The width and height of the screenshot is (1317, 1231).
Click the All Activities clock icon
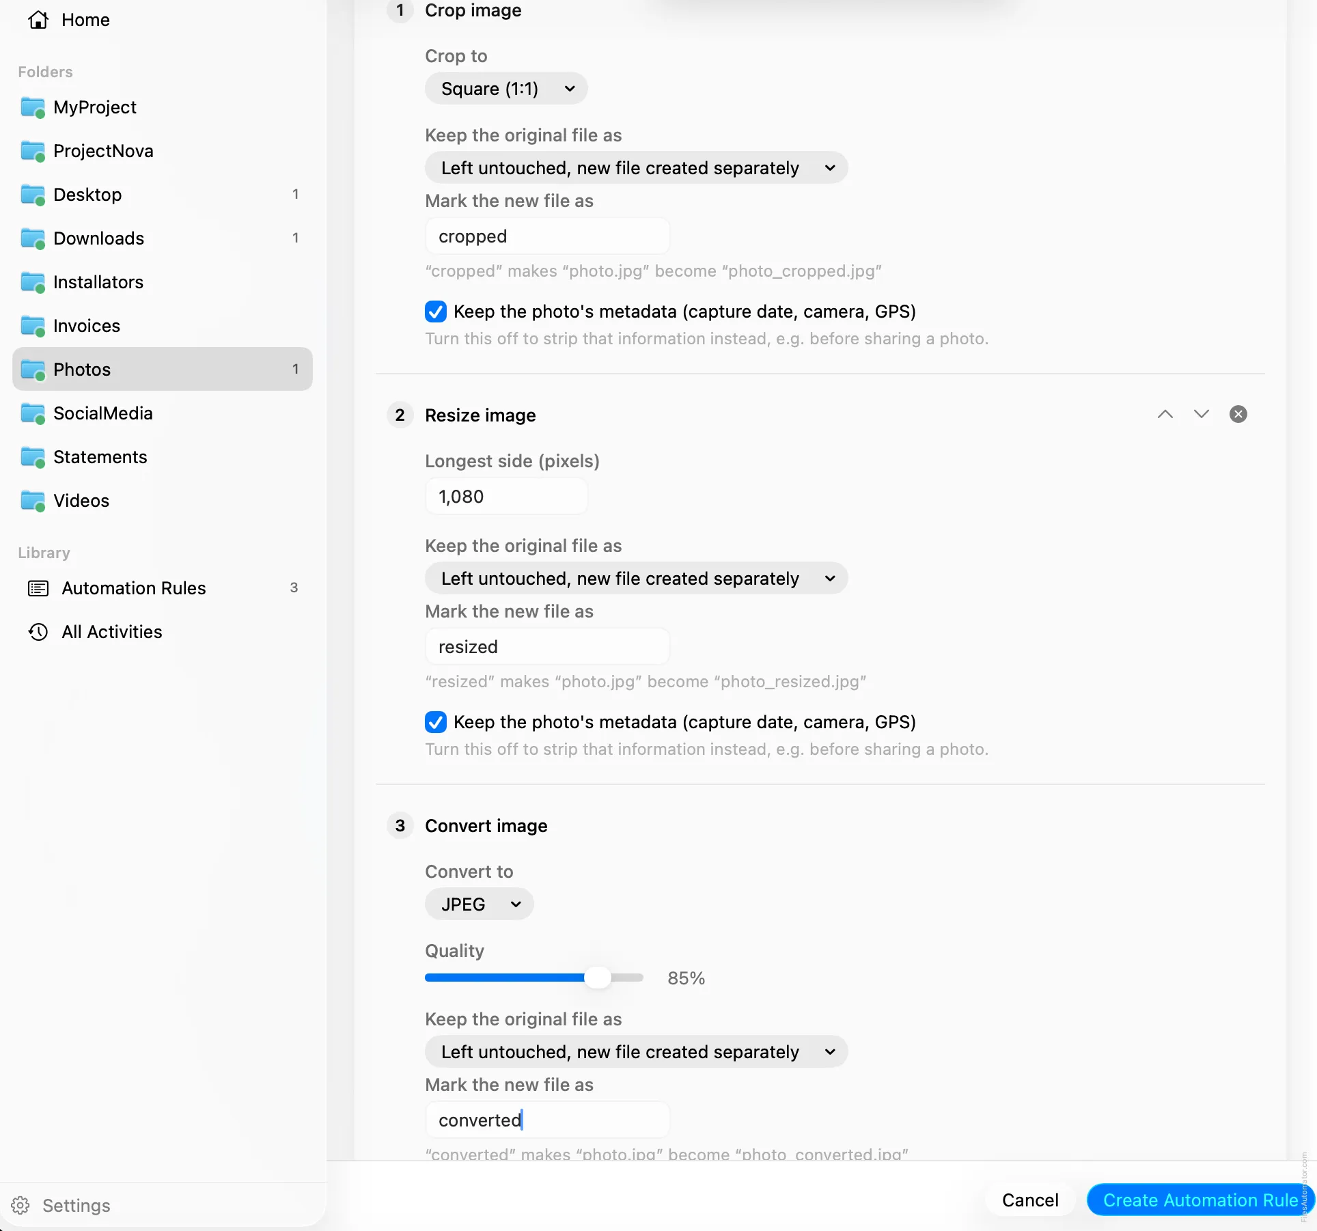[38, 632]
